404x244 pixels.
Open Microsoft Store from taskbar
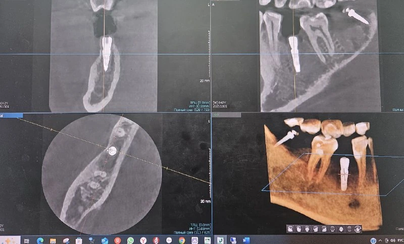pyautogui.click(x=79, y=241)
